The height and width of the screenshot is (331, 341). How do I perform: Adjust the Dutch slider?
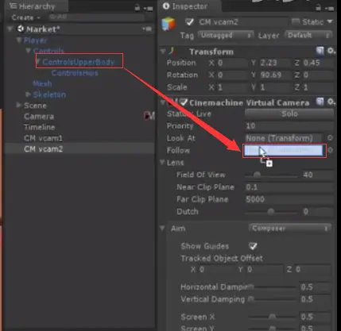tap(271, 212)
